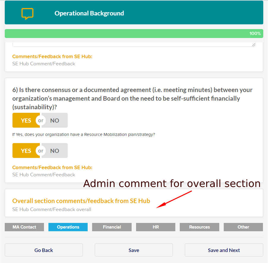268x263 pixels.
Task: Click 'SE Hub Comment/Feedback overall' text
Action: 52,209
